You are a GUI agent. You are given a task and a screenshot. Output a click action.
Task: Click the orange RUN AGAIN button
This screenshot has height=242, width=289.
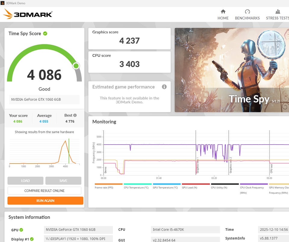click(45, 201)
